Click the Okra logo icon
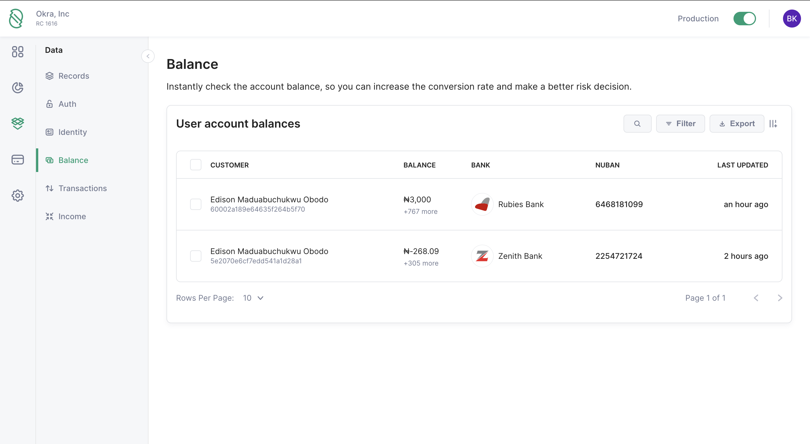 (x=16, y=19)
